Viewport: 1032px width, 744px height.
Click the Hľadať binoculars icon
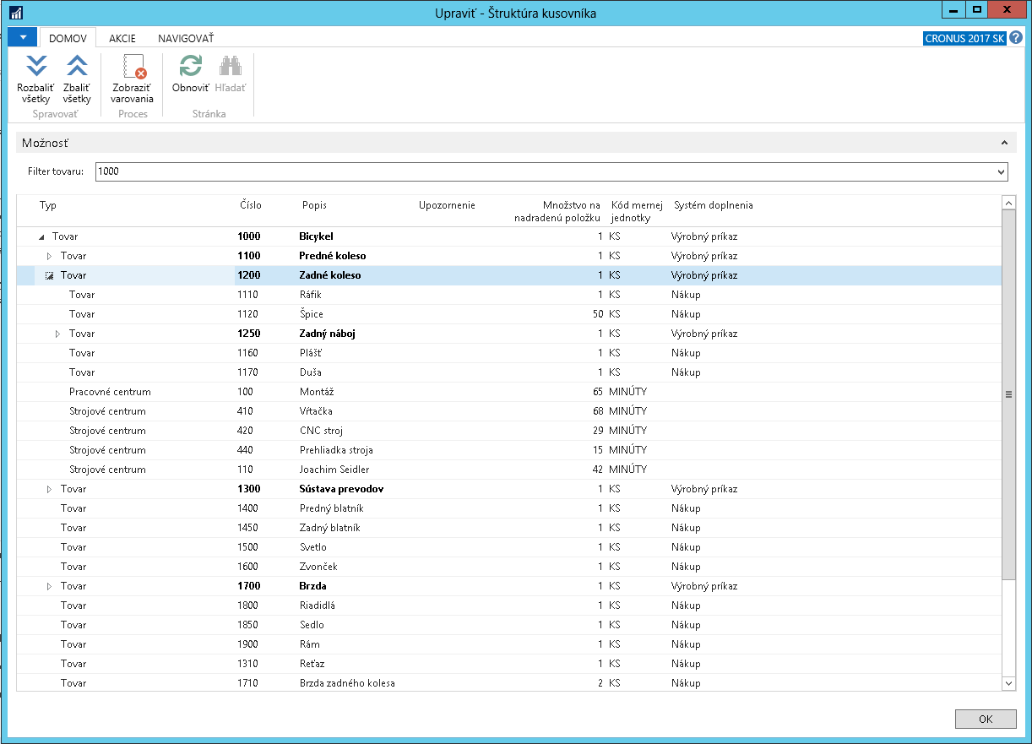230,67
